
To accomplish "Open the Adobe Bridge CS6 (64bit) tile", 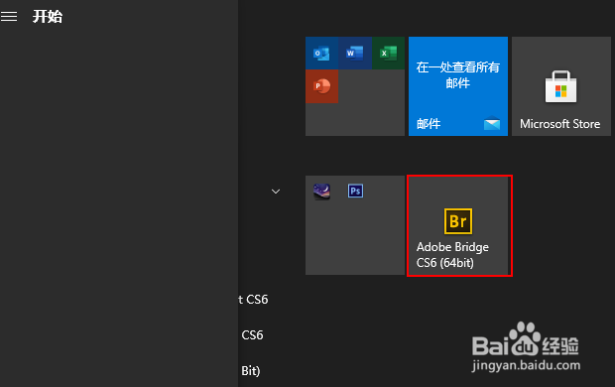I will tap(458, 225).
